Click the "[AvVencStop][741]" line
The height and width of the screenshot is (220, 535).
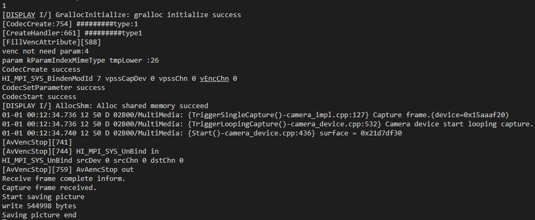pos(37,142)
